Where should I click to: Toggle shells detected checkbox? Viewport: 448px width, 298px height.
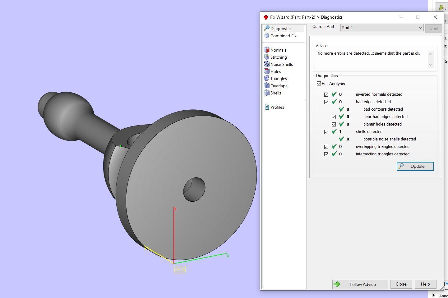[x=326, y=132]
